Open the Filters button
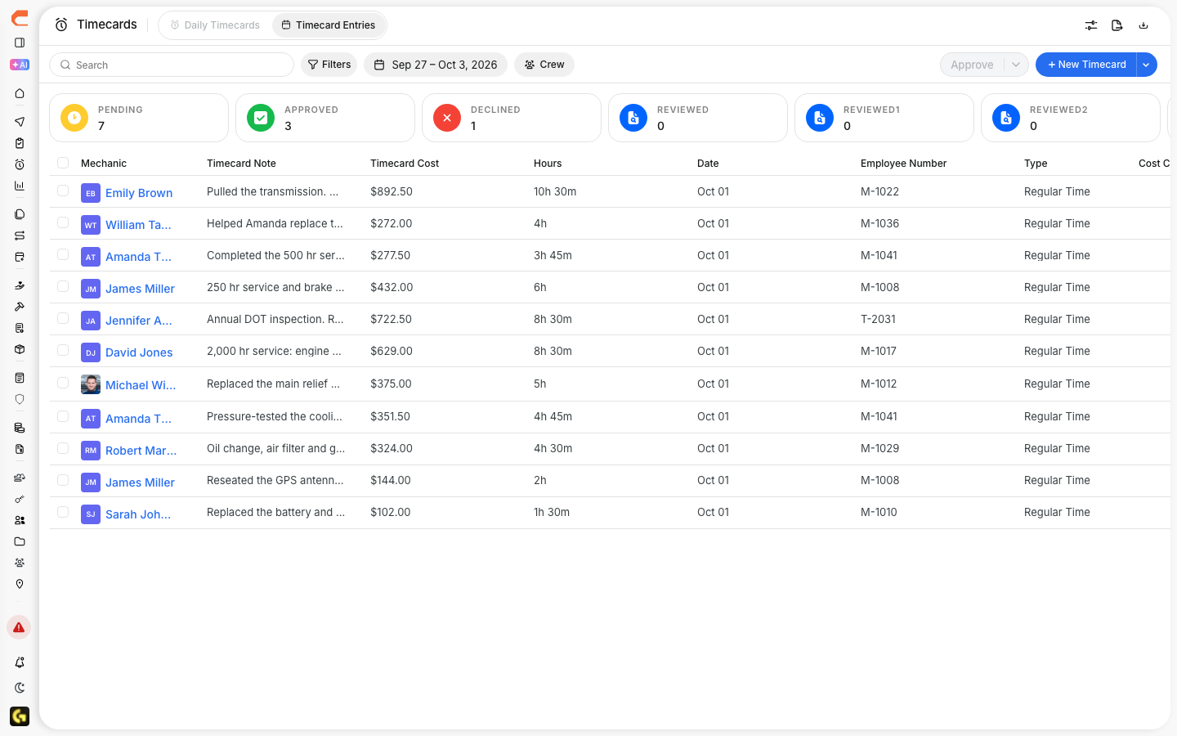 tap(329, 65)
